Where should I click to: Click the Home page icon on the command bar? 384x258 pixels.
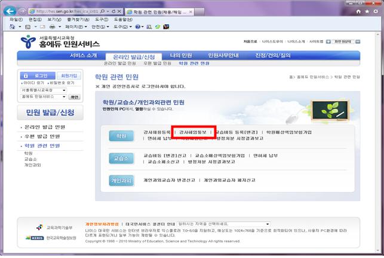click(x=13, y=26)
